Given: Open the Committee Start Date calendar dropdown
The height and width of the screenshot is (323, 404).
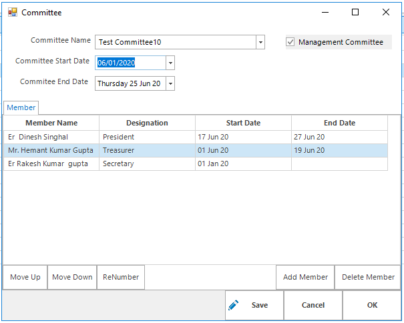Looking at the screenshot, I should (x=170, y=63).
